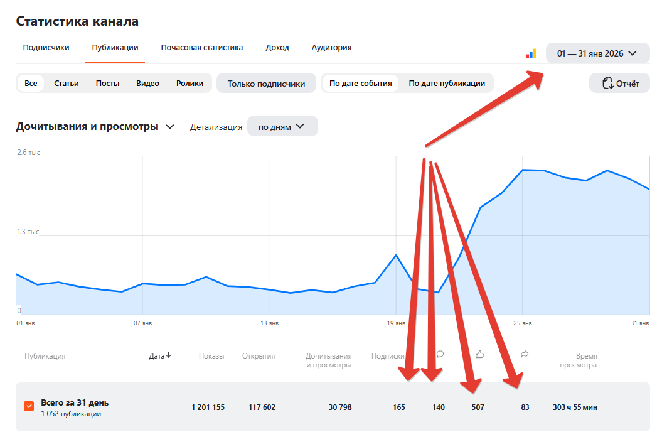This screenshot has height=437, width=662.
Task: Click the subscriptions total 165
Action: (398, 407)
